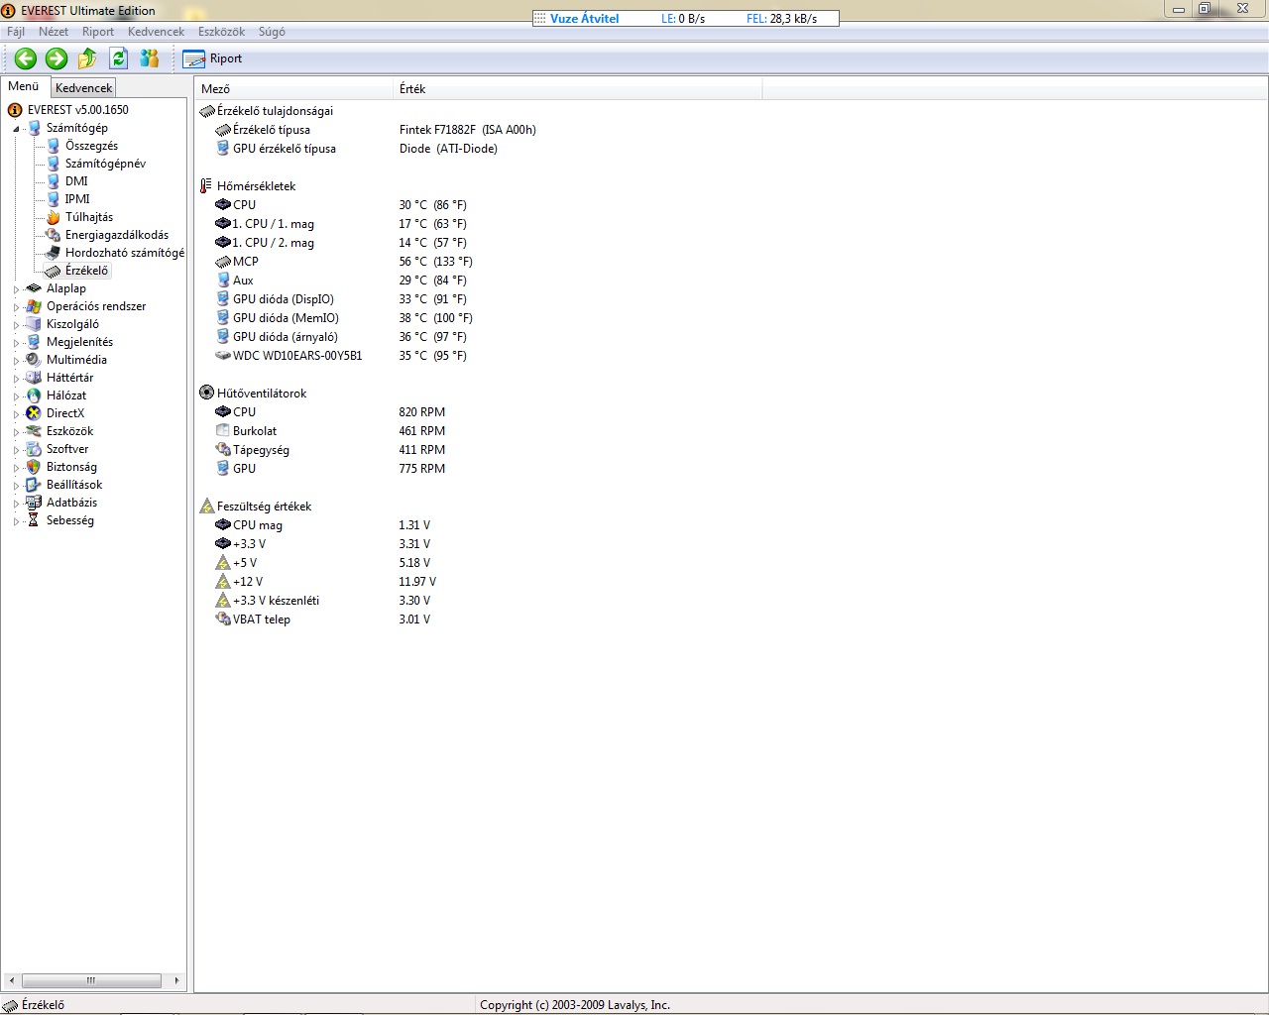Click the Túlhajtás flame icon
Viewport: 1269px width, 1015px height.
(54, 217)
